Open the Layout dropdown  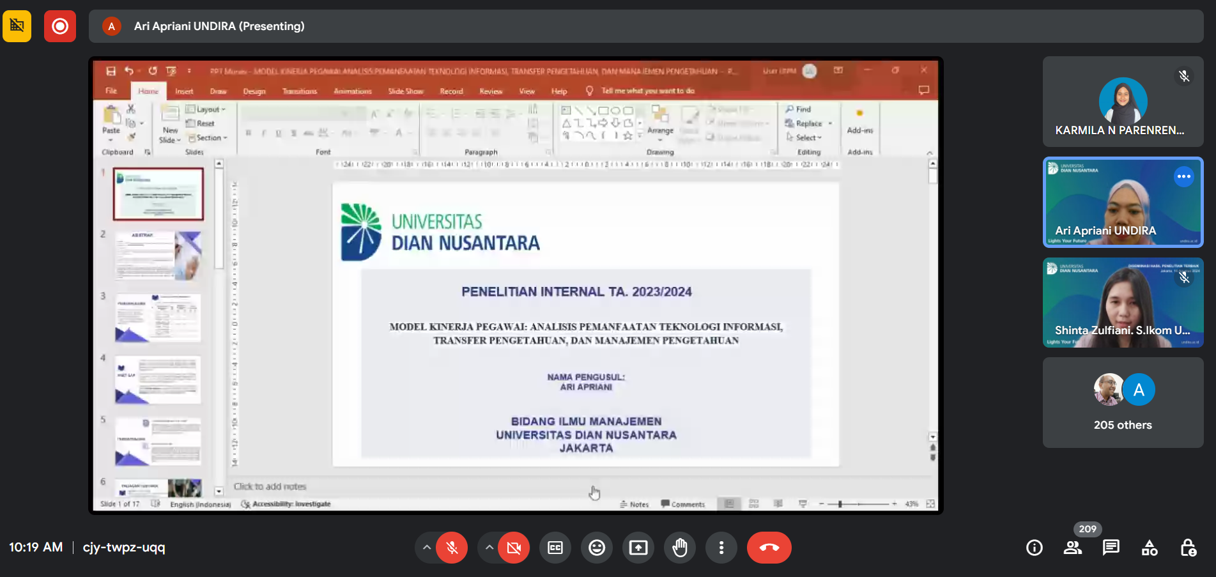206,109
